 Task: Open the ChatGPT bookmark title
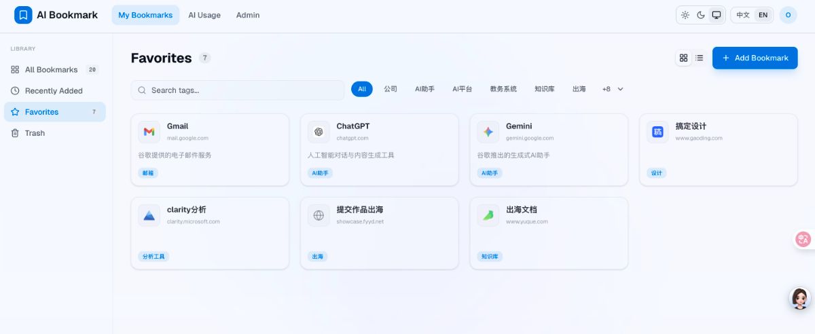(353, 126)
